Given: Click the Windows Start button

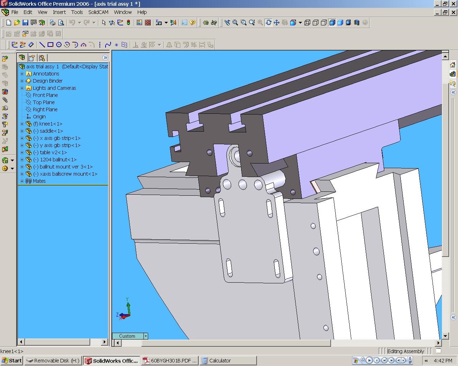Looking at the screenshot, I should pyautogui.click(x=12, y=361).
